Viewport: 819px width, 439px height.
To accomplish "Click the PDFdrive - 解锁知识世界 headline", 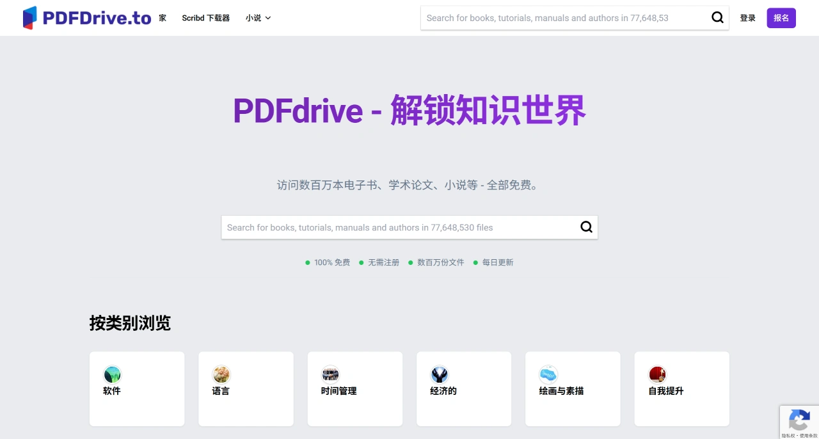I will [x=409, y=110].
